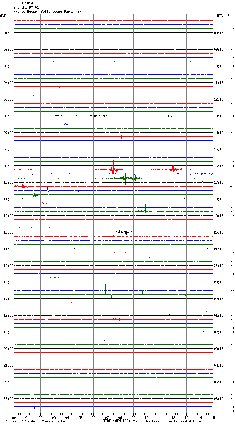This screenshot has height=425, width=235.
Task: Select the 21:00 MST time label
Action: [x=9, y=365]
